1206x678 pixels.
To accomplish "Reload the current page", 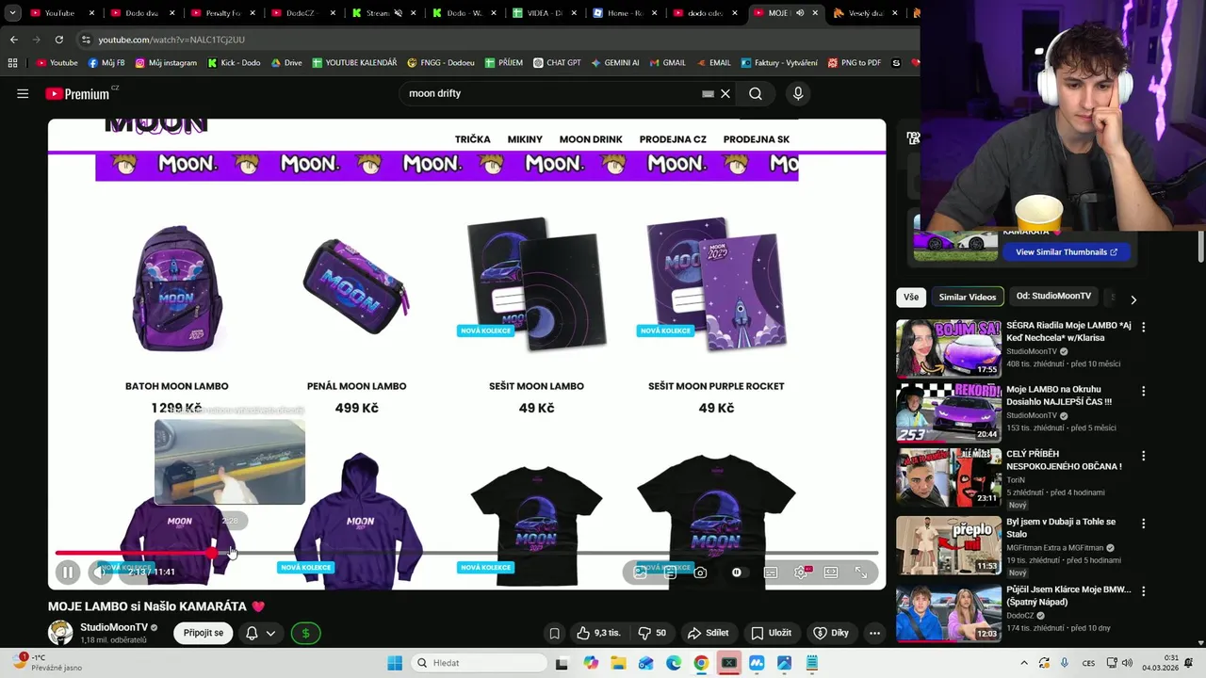I will pos(58,40).
